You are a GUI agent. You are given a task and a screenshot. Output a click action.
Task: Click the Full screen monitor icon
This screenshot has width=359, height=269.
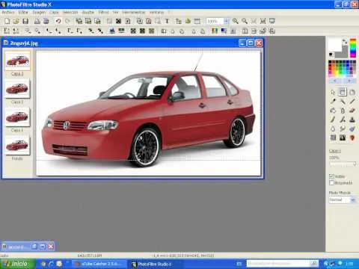click(x=272, y=21)
